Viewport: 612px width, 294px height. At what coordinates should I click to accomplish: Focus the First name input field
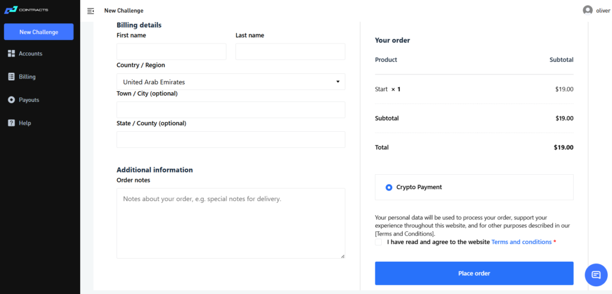[x=172, y=51]
